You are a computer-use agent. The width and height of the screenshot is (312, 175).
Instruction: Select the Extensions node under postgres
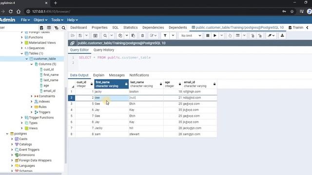click(x=27, y=155)
